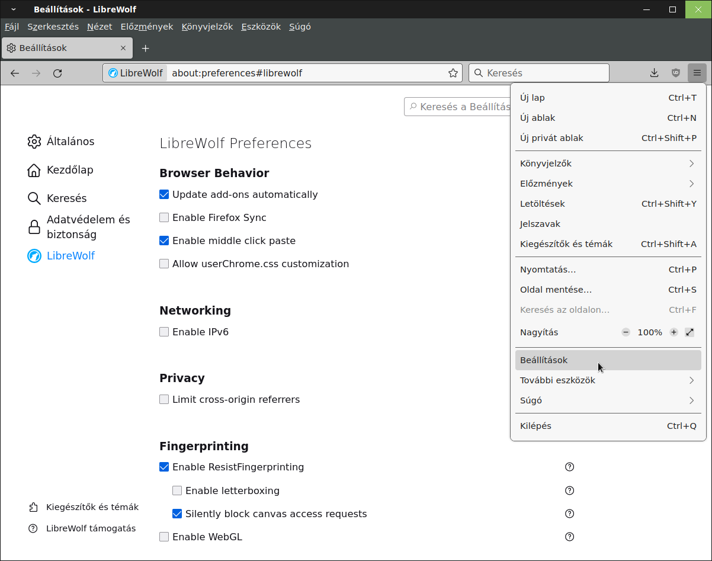Open the Előzmények menu in menu bar
This screenshot has width=712, height=561.
[x=147, y=27]
